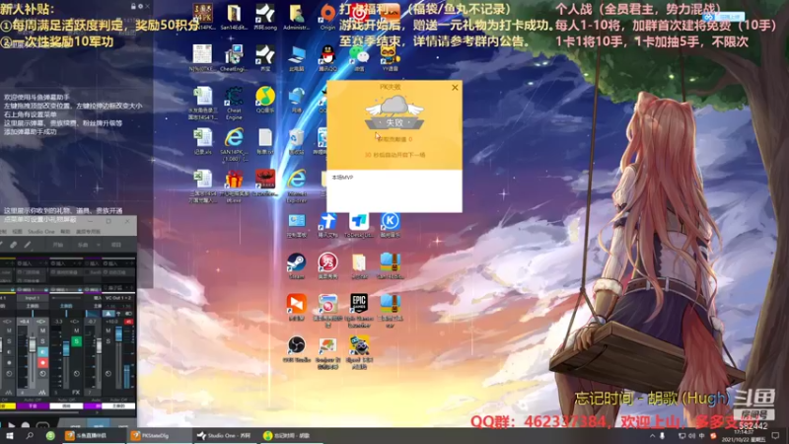This screenshot has width=789, height=444.
Task: Launch Steam from the desktop
Action: (x=297, y=265)
